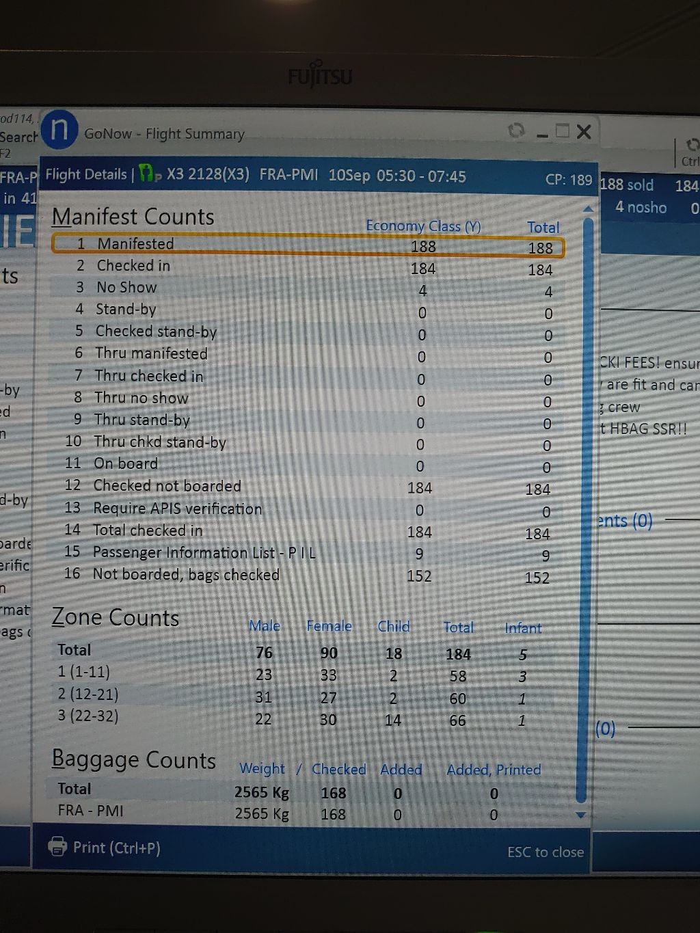Select the Flight Details header label
The height and width of the screenshot is (933, 700).
(x=86, y=174)
